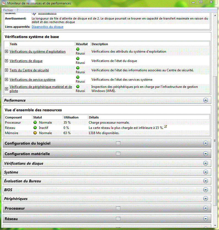Expand Vérifications de périphérique matériel plus box
This screenshot has height=230, width=219.
tap(6, 89)
